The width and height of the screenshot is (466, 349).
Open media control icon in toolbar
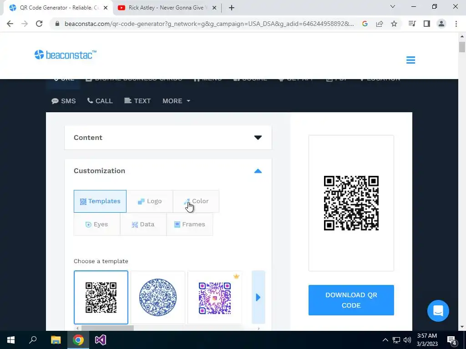(x=412, y=24)
